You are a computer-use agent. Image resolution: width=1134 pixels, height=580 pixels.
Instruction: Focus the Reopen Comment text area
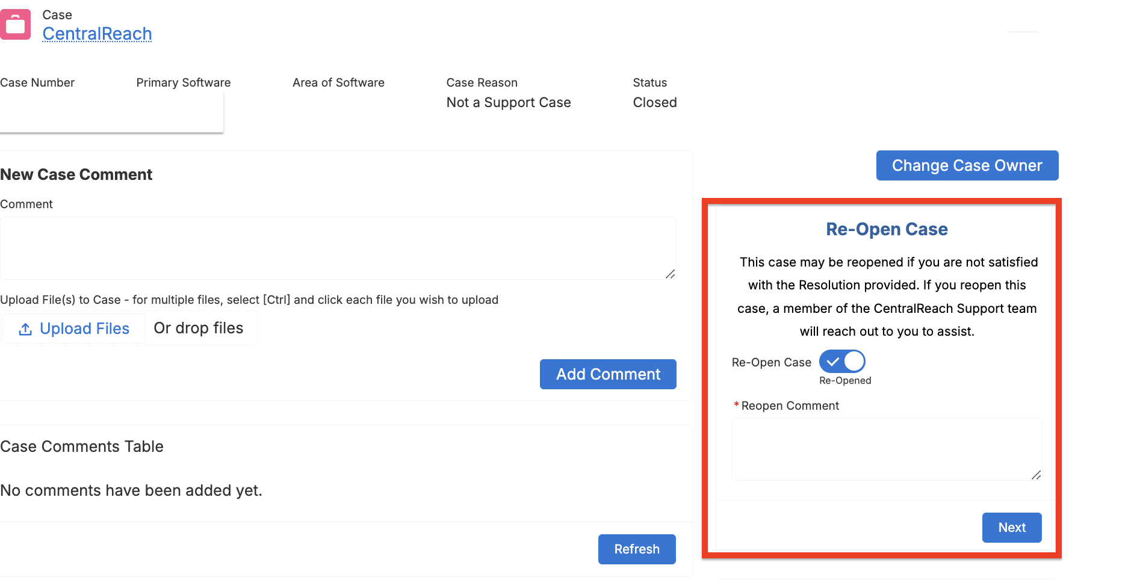pos(887,449)
